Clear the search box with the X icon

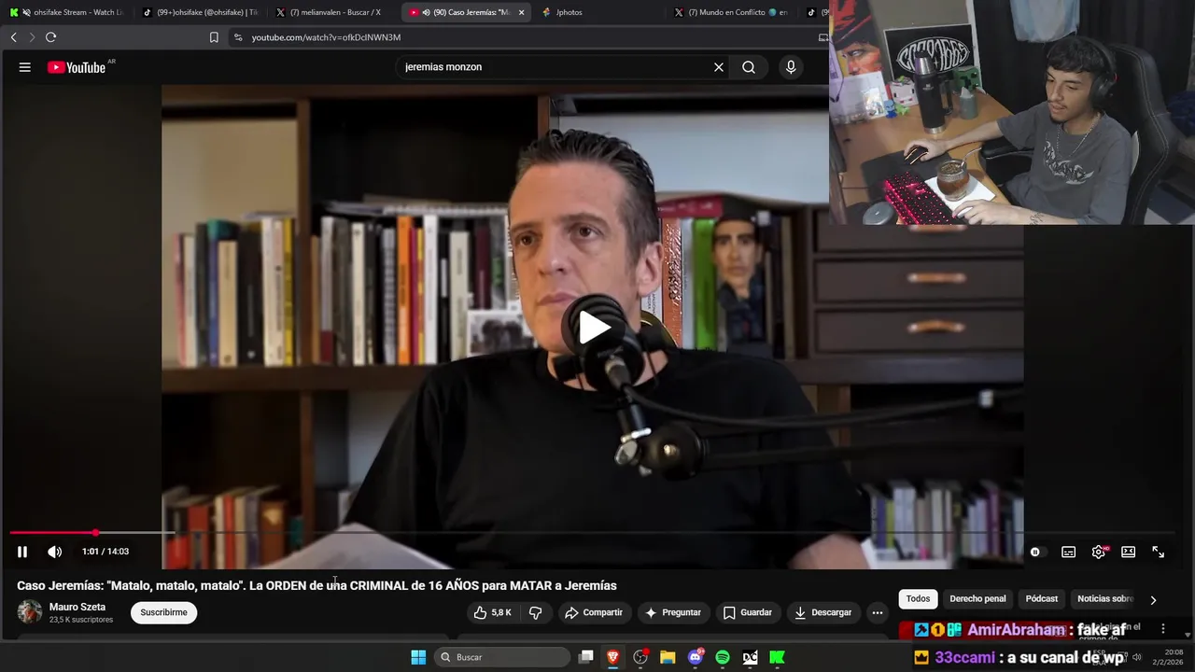(719, 67)
